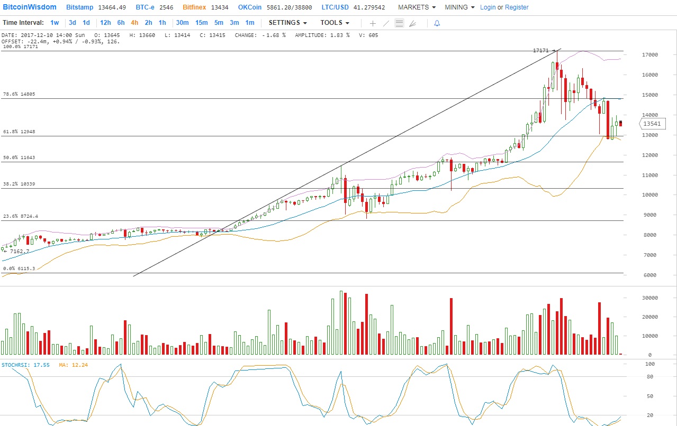Expand the TOOLS dropdown

(335, 23)
